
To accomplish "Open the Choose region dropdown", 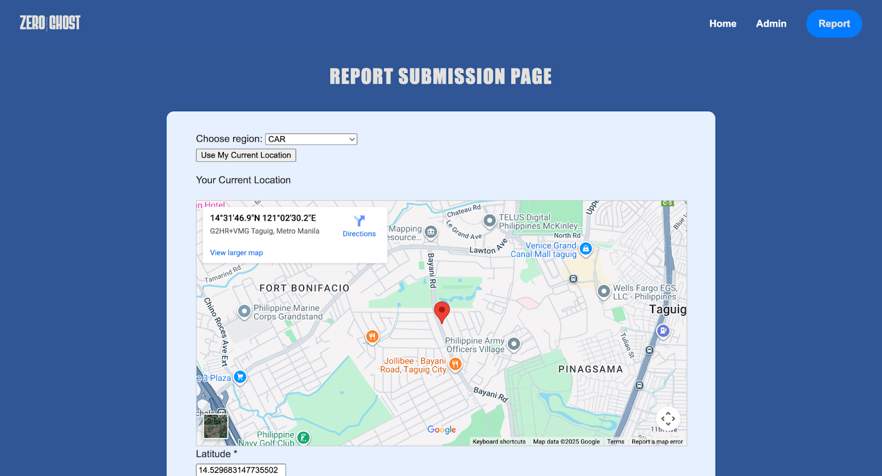I will point(311,139).
